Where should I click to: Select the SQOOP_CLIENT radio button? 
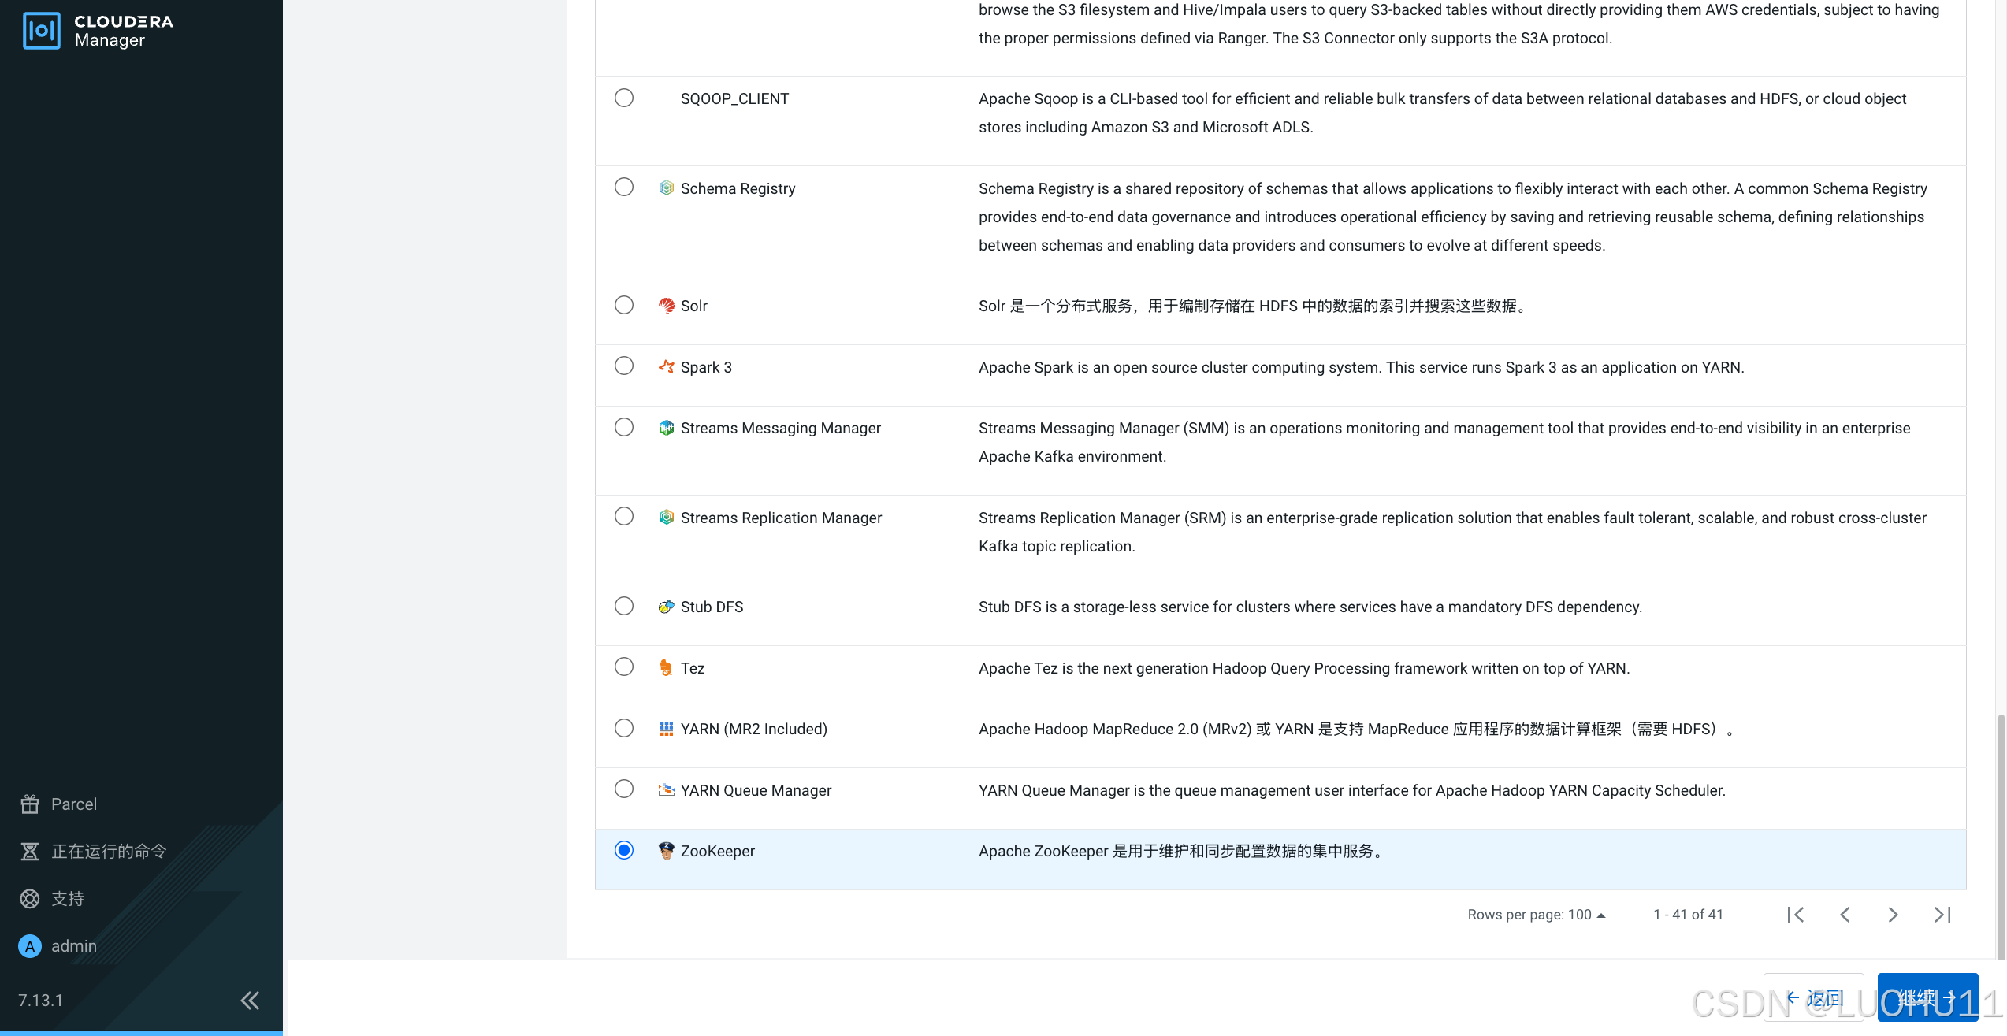pos(624,98)
